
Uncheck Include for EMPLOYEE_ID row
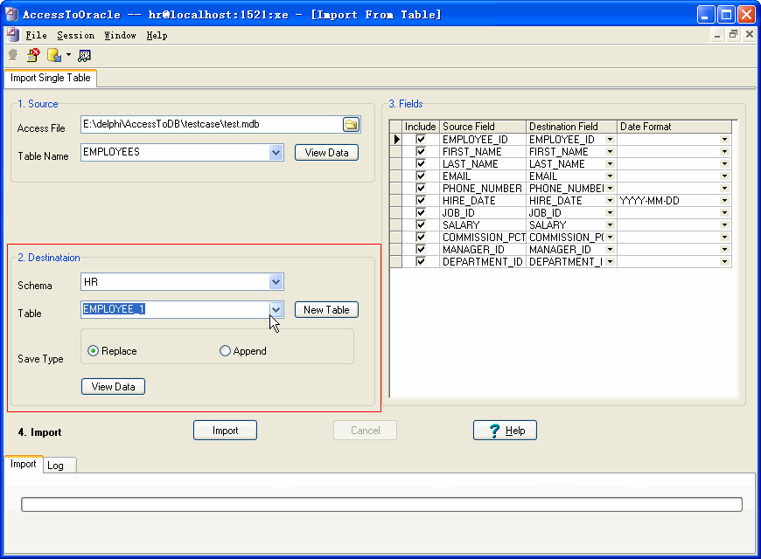(421, 140)
